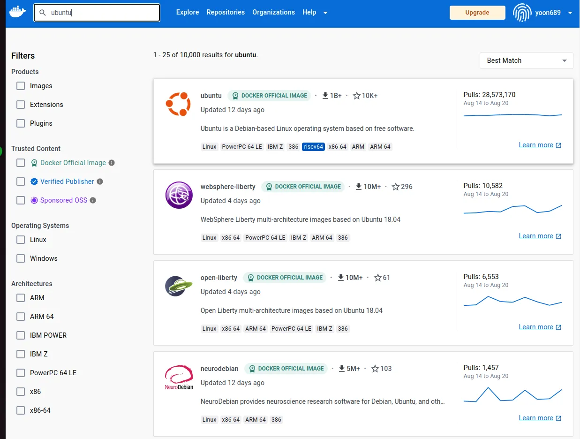
Task: Click the Verified Publisher checkmark badge icon
Action: pos(34,182)
